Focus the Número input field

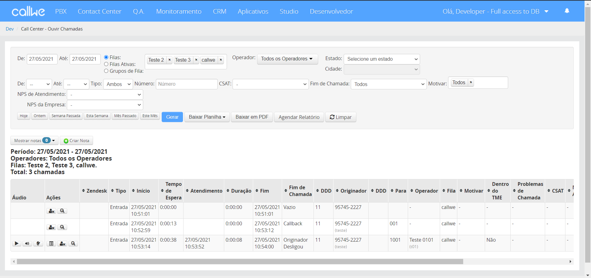(187, 84)
